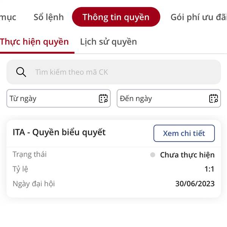Click the Xem chi tiết button
Viewport: 227px width, 227px height.
pyautogui.click(x=184, y=133)
